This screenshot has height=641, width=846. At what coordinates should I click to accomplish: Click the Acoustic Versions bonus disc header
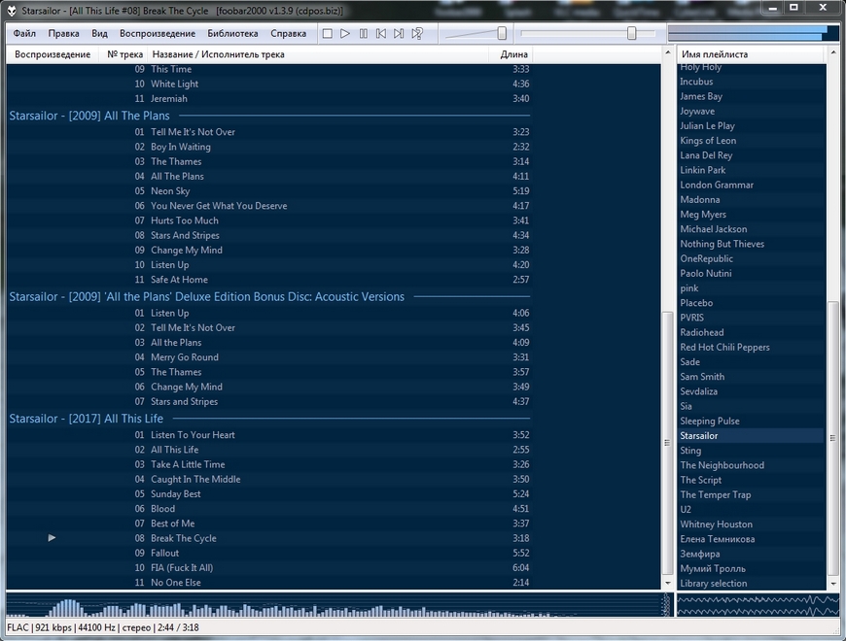pos(269,297)
